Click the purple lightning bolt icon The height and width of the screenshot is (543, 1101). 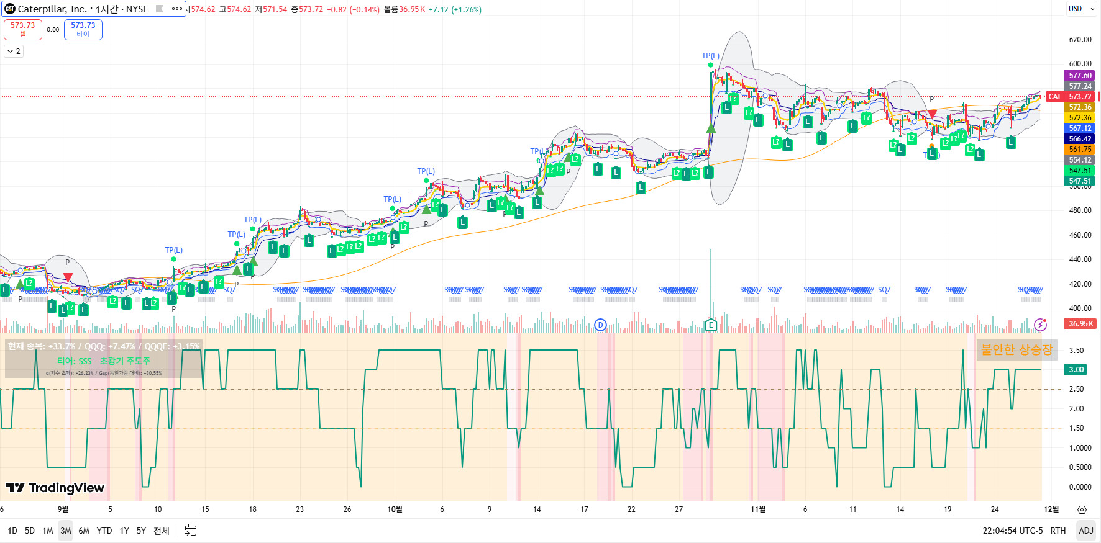point(1040,325)
